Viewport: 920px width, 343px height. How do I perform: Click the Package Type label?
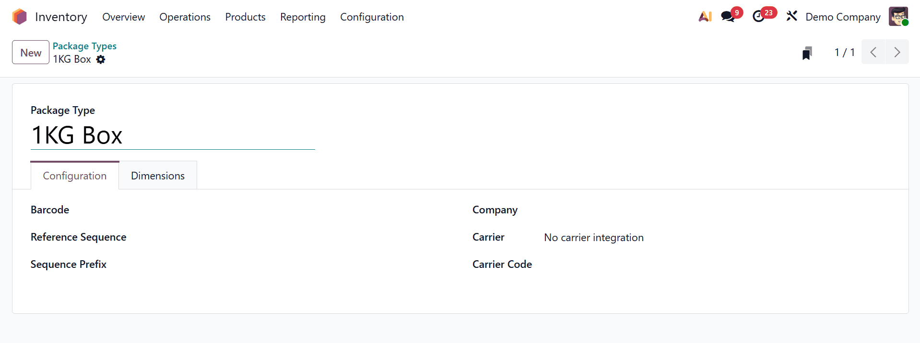63,110
